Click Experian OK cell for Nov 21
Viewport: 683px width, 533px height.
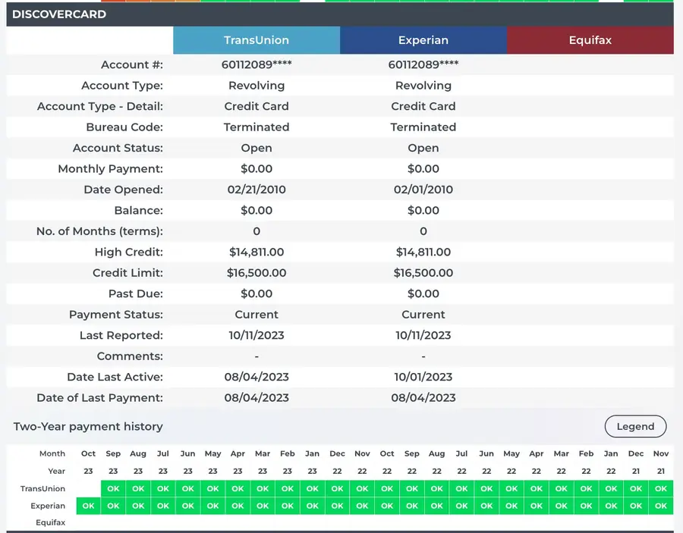pyautogui.click(x=661, y=506)
